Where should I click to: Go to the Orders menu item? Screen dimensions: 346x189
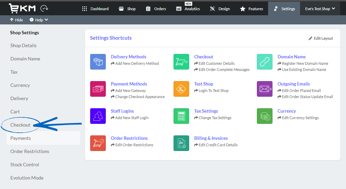156,9
